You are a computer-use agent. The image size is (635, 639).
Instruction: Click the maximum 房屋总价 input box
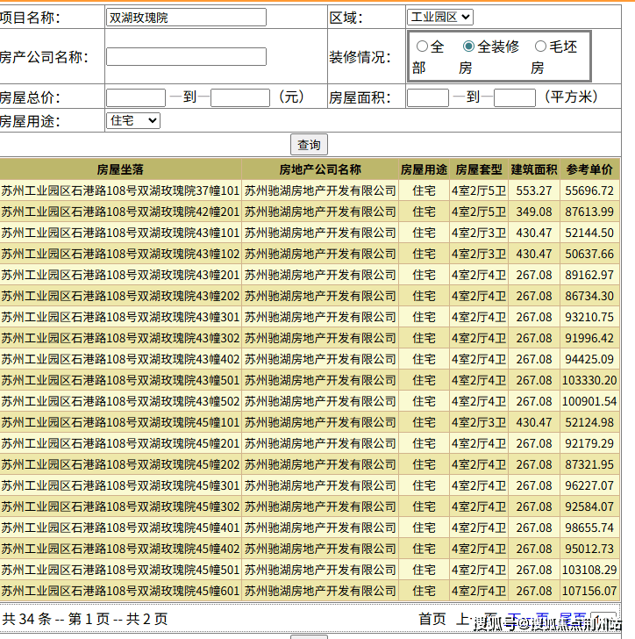pos(240,97)
